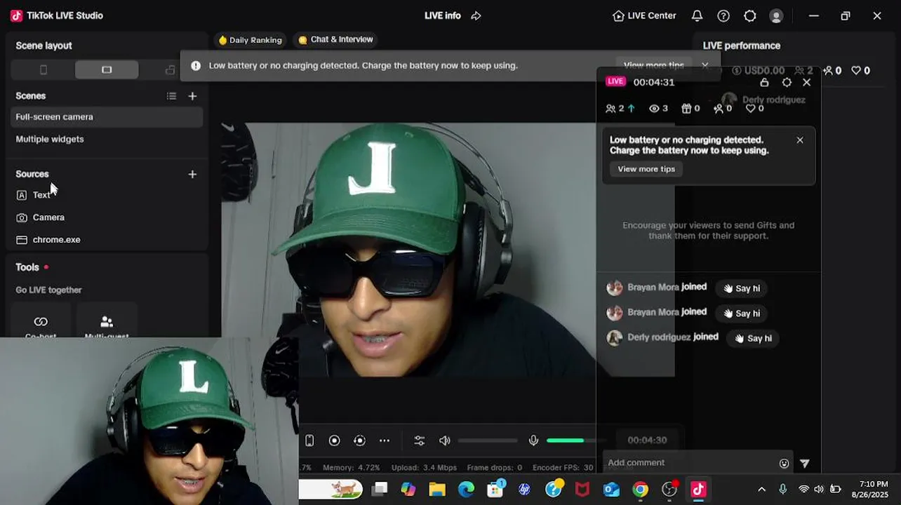The width and height of the screenshot is (901, 505).
Task: Select landscape scene layout
Action: (x=107, y=69)
